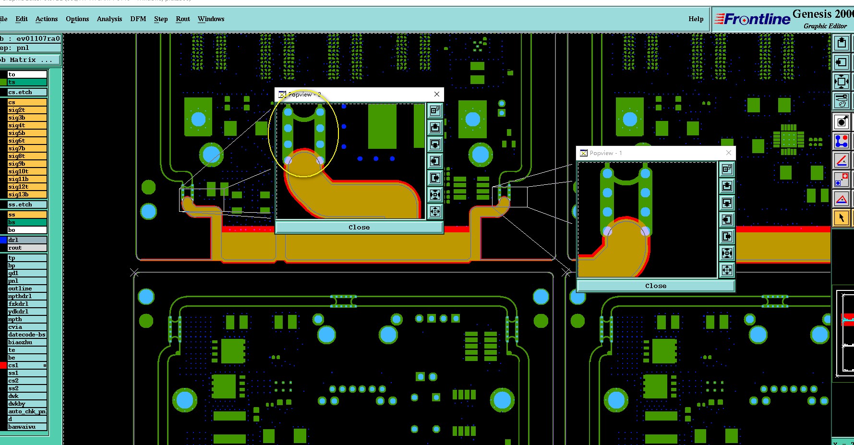
Task: Select the drl layer row
Action: [27, 240]
